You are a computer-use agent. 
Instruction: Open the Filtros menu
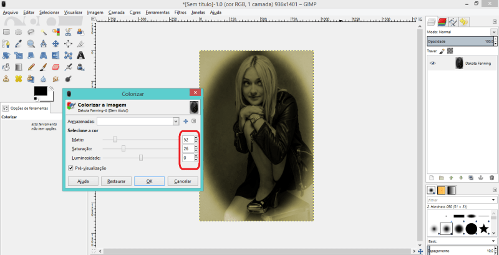180,12
